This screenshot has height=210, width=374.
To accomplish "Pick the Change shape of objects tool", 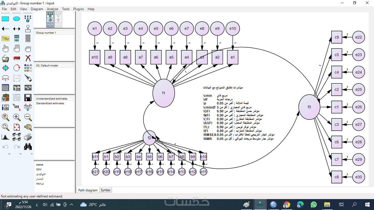I will [x=5, y=68].
